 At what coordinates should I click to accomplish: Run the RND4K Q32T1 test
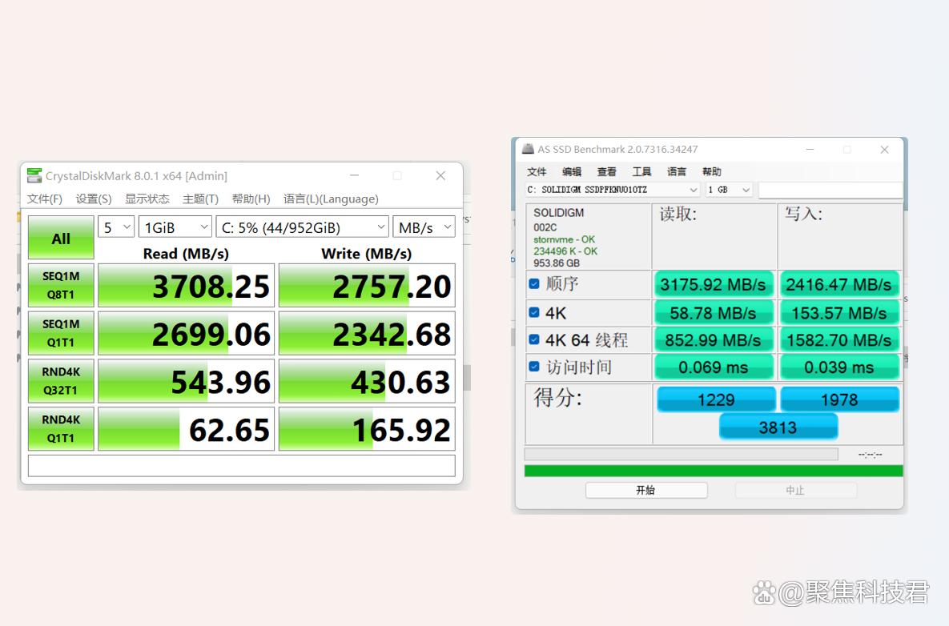(x=60, y=381)
